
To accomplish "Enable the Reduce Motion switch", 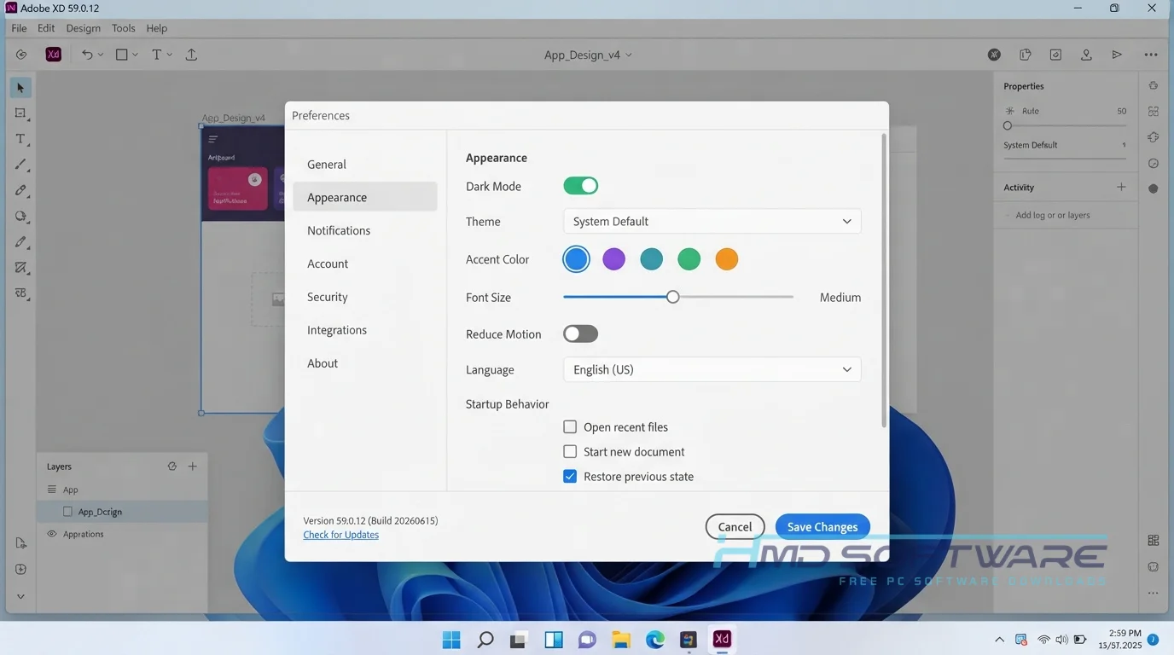I will [581, 333].
